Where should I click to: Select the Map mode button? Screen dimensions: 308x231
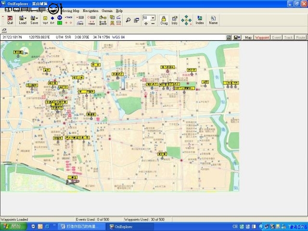coord(248,38)
